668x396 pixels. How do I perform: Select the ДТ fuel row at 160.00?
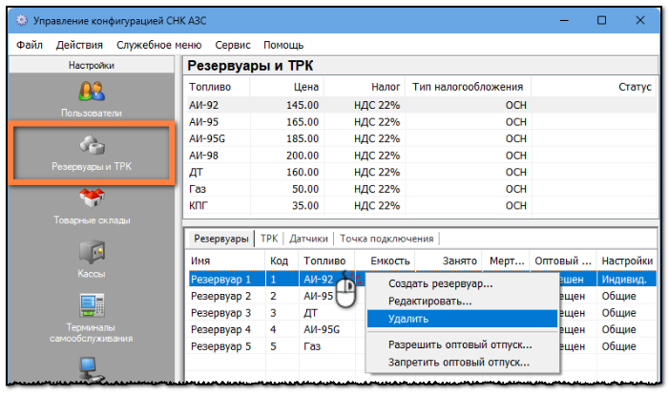[x=421, y=172]
